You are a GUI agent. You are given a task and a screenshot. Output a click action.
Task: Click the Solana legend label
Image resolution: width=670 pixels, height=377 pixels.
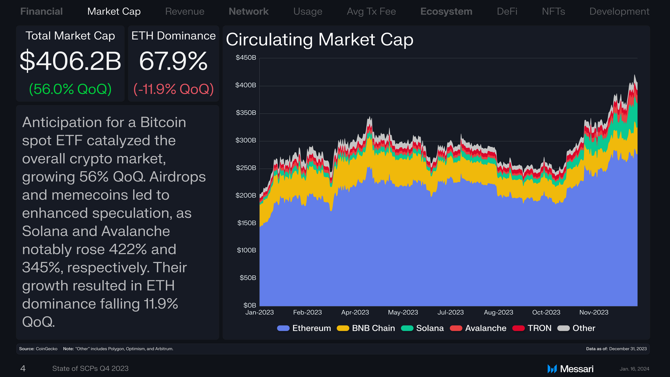430,328
